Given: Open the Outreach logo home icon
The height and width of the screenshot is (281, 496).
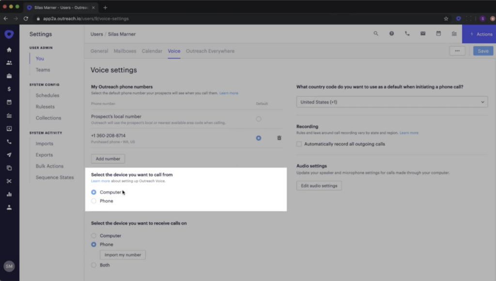Looking at the screenshot, I should coord(9,34).
